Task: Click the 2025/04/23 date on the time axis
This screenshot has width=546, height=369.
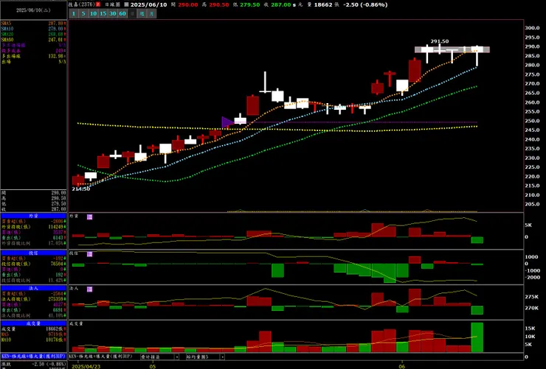Action: 86,366
